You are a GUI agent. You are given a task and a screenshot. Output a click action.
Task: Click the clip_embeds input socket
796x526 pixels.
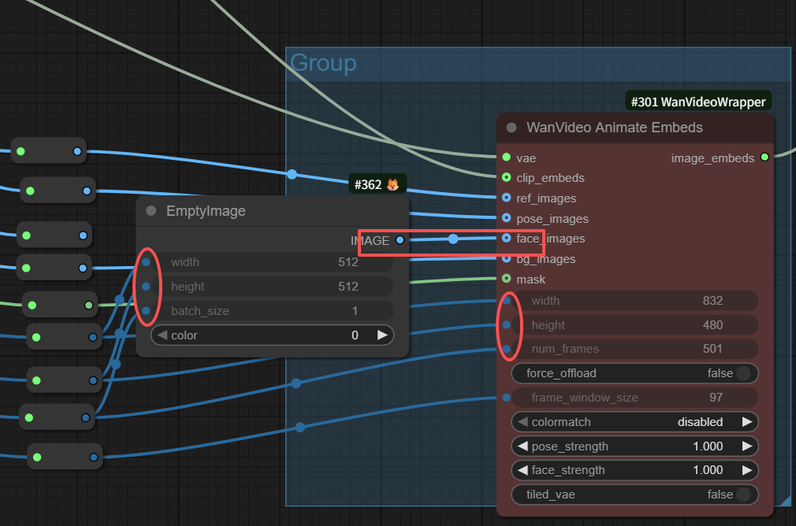(x=507, y=177)
